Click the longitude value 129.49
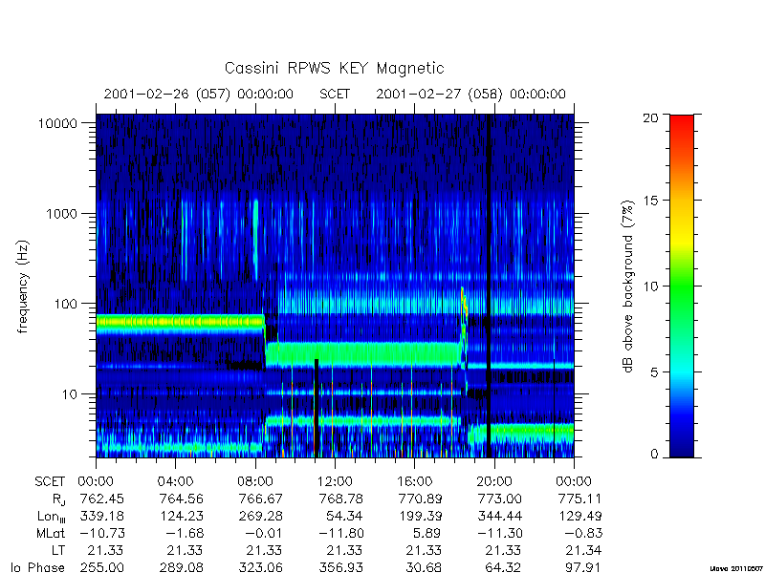 coord(580,517)
